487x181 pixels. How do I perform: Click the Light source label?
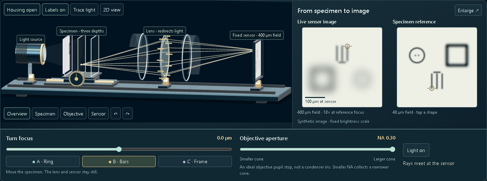pos(31,39)
